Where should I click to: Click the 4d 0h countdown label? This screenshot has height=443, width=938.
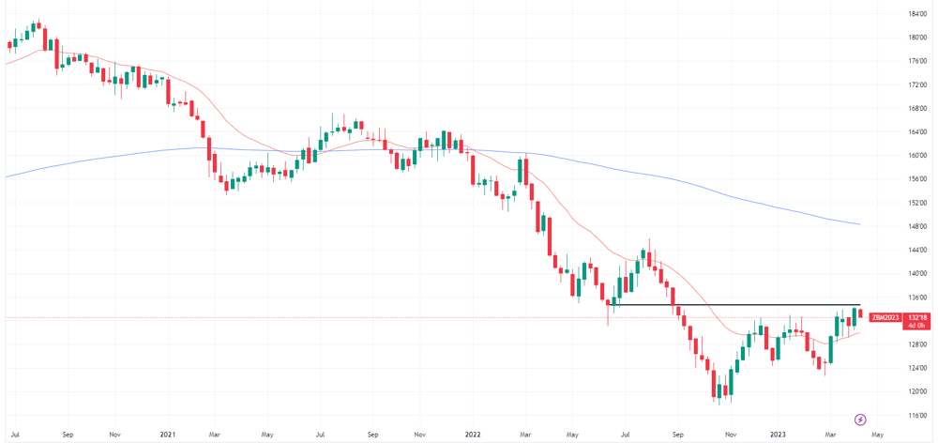916,325
